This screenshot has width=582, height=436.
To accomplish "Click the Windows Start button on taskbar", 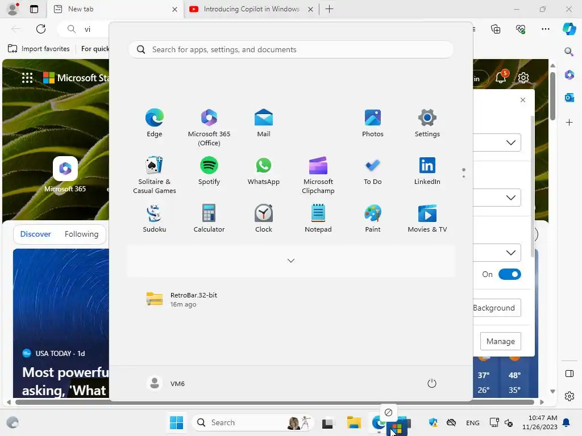I will tap(176, 422).
